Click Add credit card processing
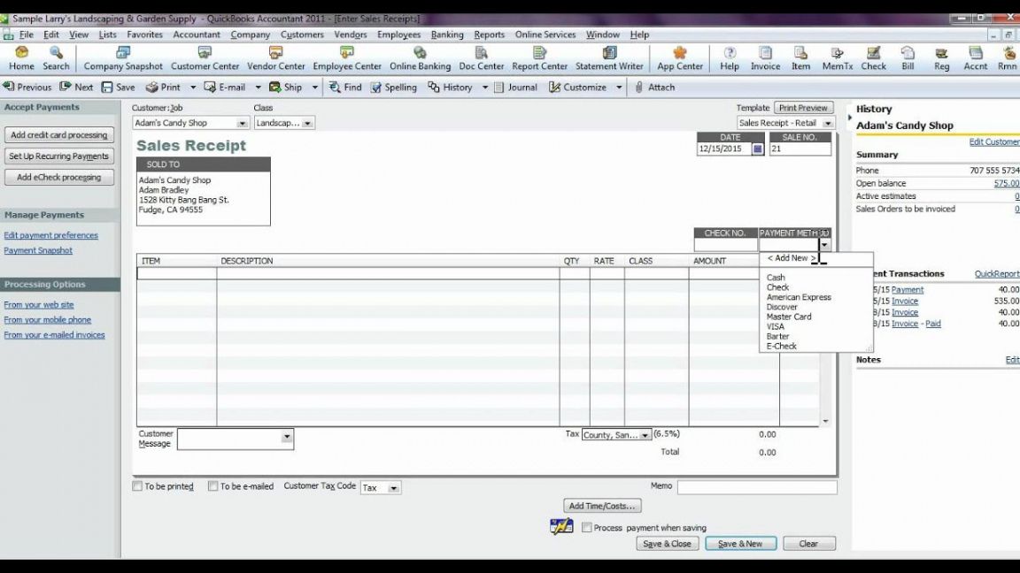The image size is (1020, 573). (x=58, y=135)
